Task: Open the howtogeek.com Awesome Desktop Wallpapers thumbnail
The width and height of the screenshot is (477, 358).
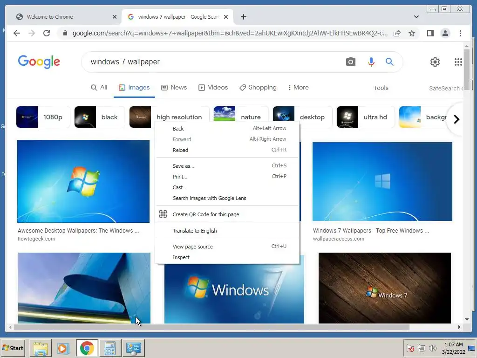Action: [83, 181]
